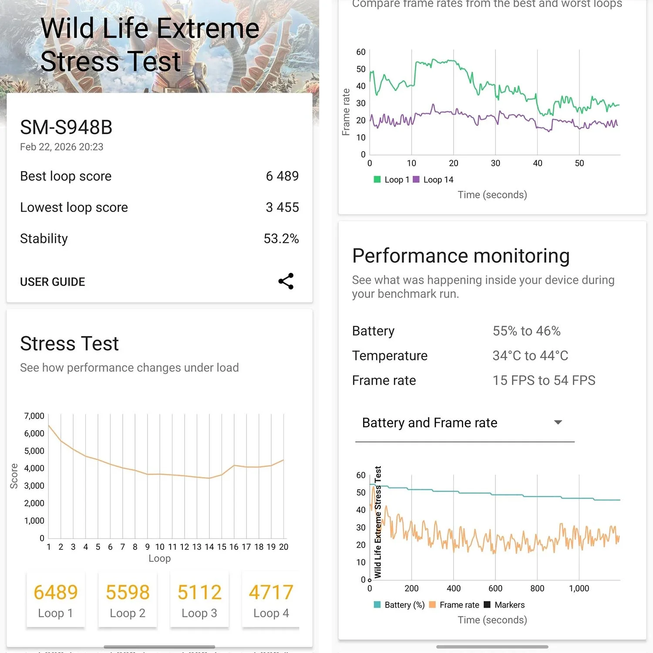This screenshot has height=653, width=653.
Task: Click the scrollbar below the Performance monitoring panel
Action: tap(492, 647)
